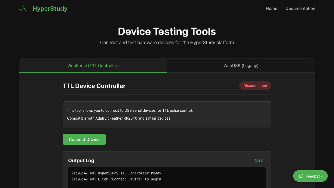Click the Device Testing Tools page heading

(x=167, y=31)
